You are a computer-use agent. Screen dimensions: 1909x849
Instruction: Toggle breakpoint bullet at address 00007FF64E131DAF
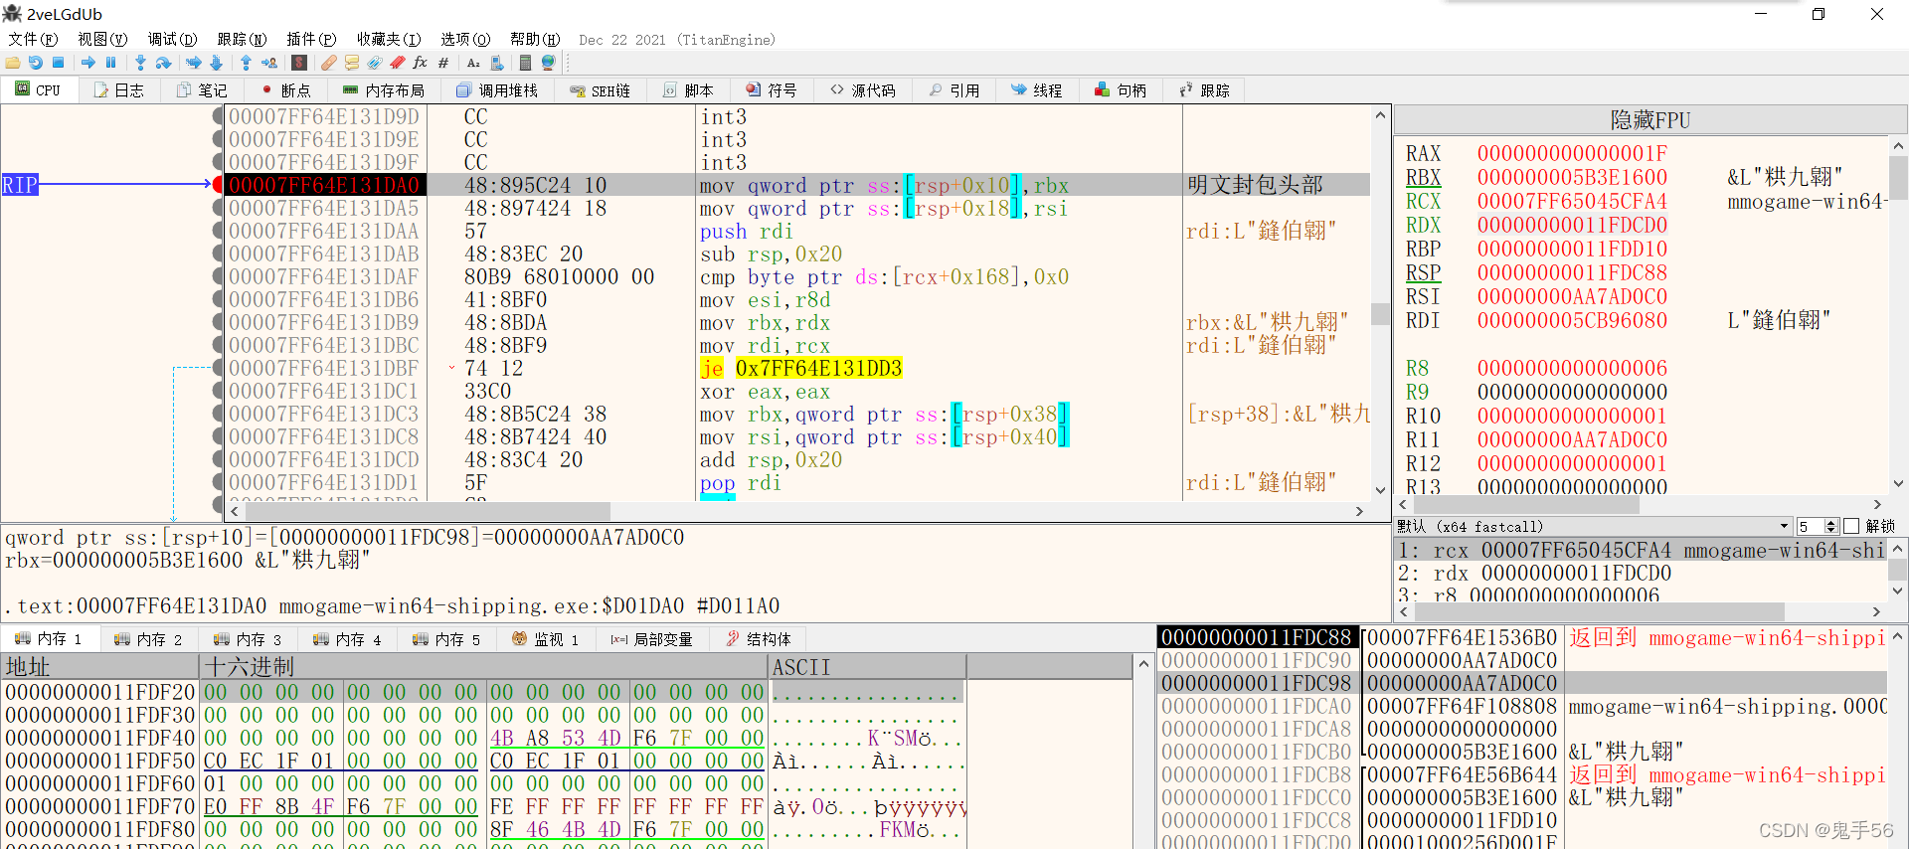tap(218, 276)
